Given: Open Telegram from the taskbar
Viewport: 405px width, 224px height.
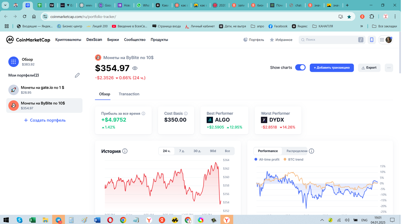Looking at the screenshot, I should pyautogui.click(x=59, y=220).
